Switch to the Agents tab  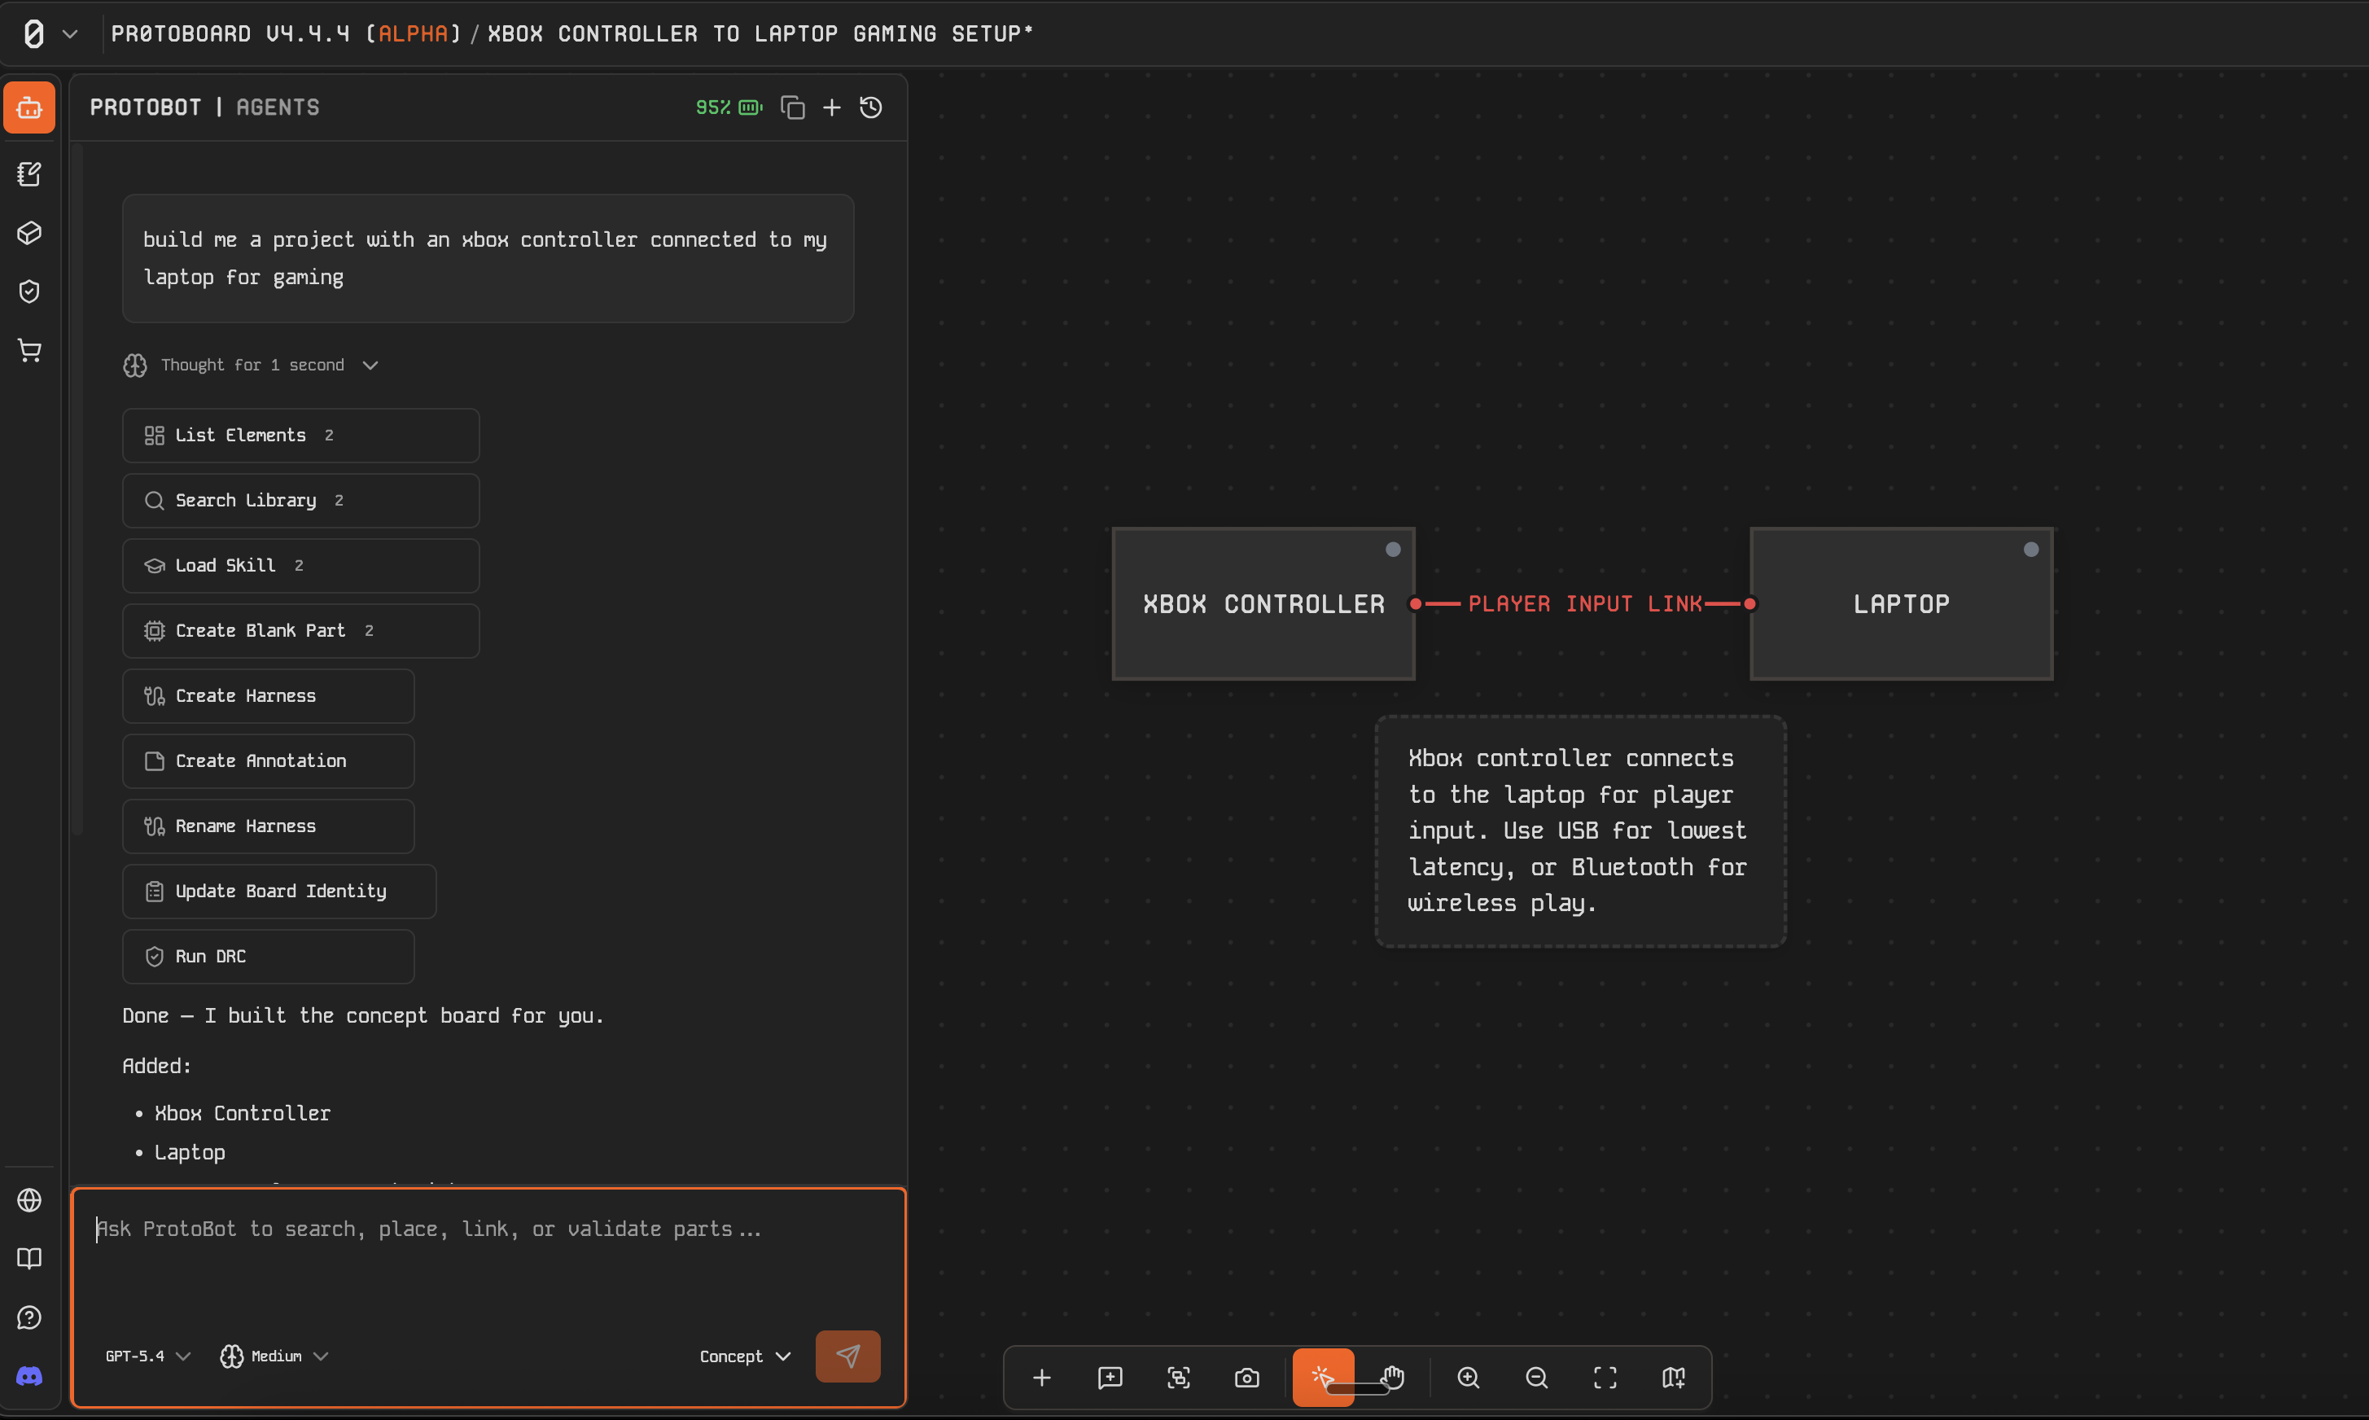coord(278,107)
